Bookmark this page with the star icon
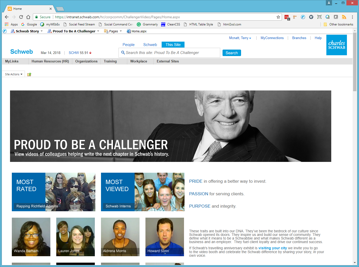Screen dimensions: 359x267 coord(278,17)
